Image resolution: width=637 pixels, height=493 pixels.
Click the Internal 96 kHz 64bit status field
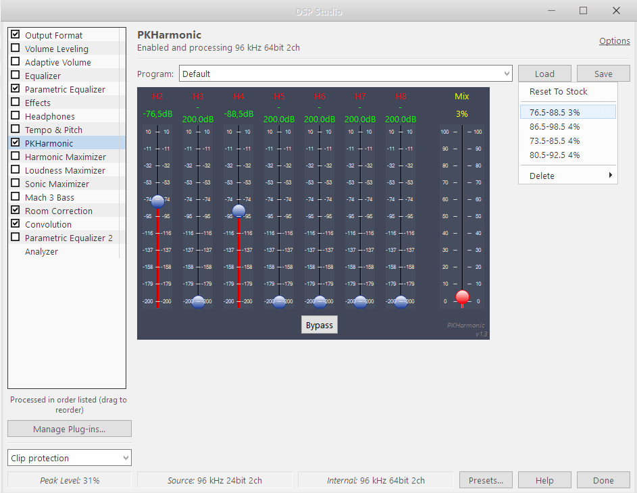coord(376,480)
